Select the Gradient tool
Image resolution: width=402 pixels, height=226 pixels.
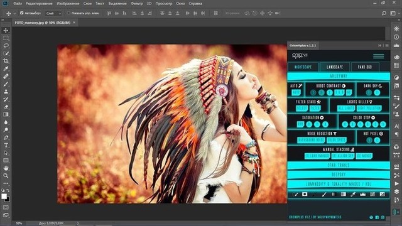click(6, 114)
